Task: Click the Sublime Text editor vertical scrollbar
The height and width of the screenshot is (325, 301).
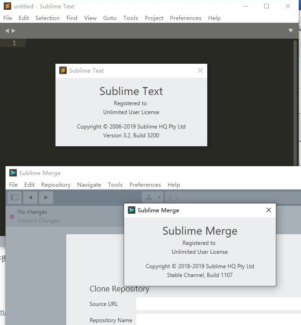Action: coord(295,102)
